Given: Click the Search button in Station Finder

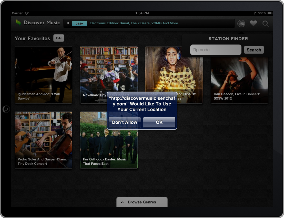Looking at the screenshot, I should pos(254,50).
